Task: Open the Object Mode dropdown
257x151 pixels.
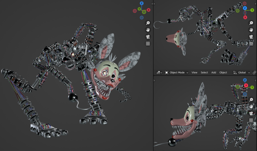Action: point(176,73)
